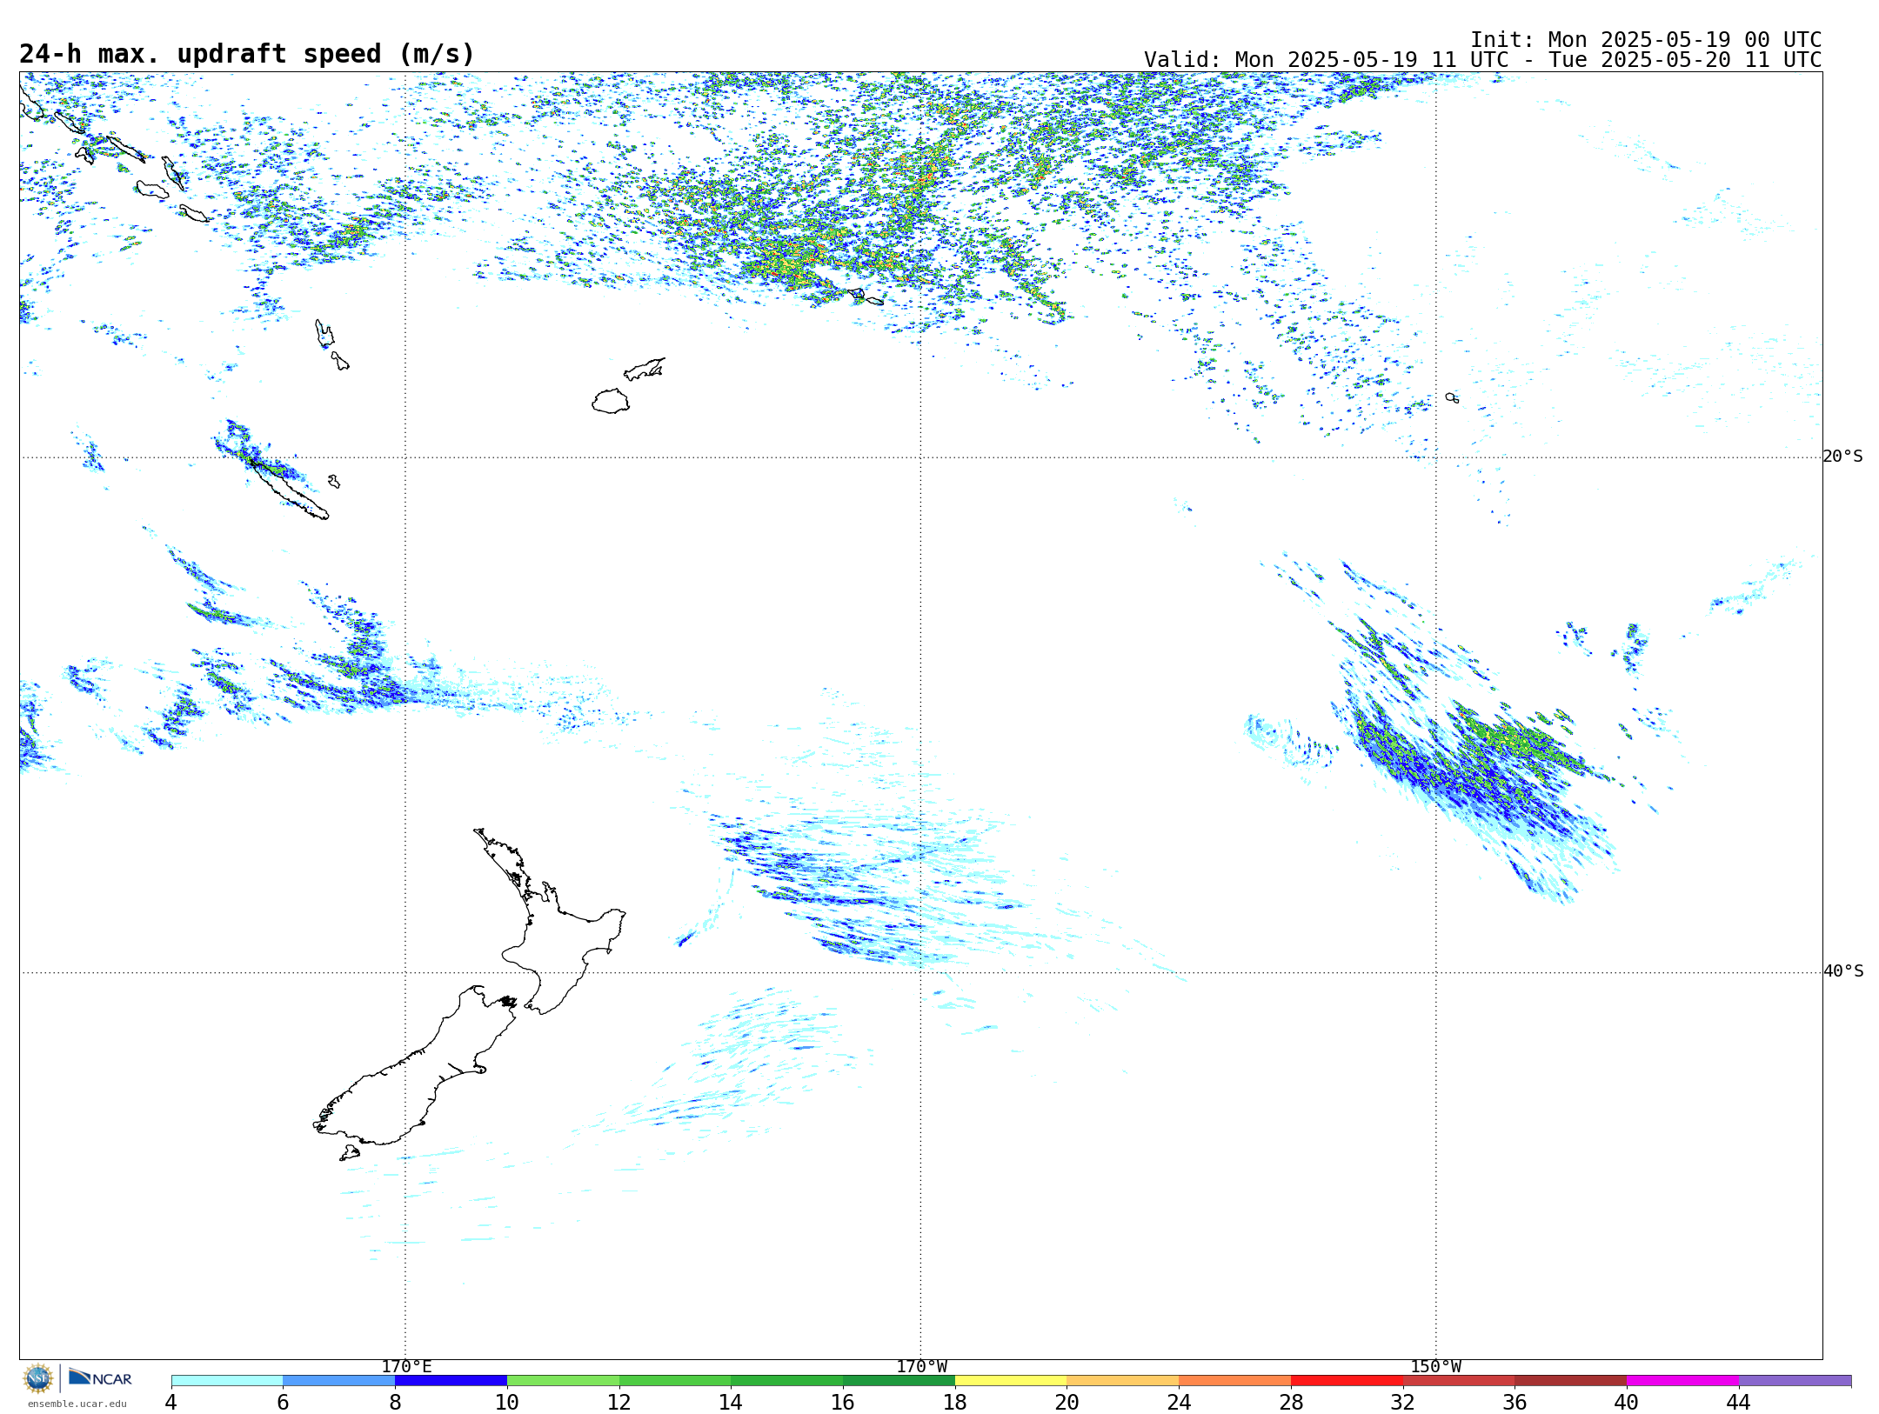The image size is (1879, 1414).
Task: Click the colorbar tick label 10
Action: coord(507,1402)
